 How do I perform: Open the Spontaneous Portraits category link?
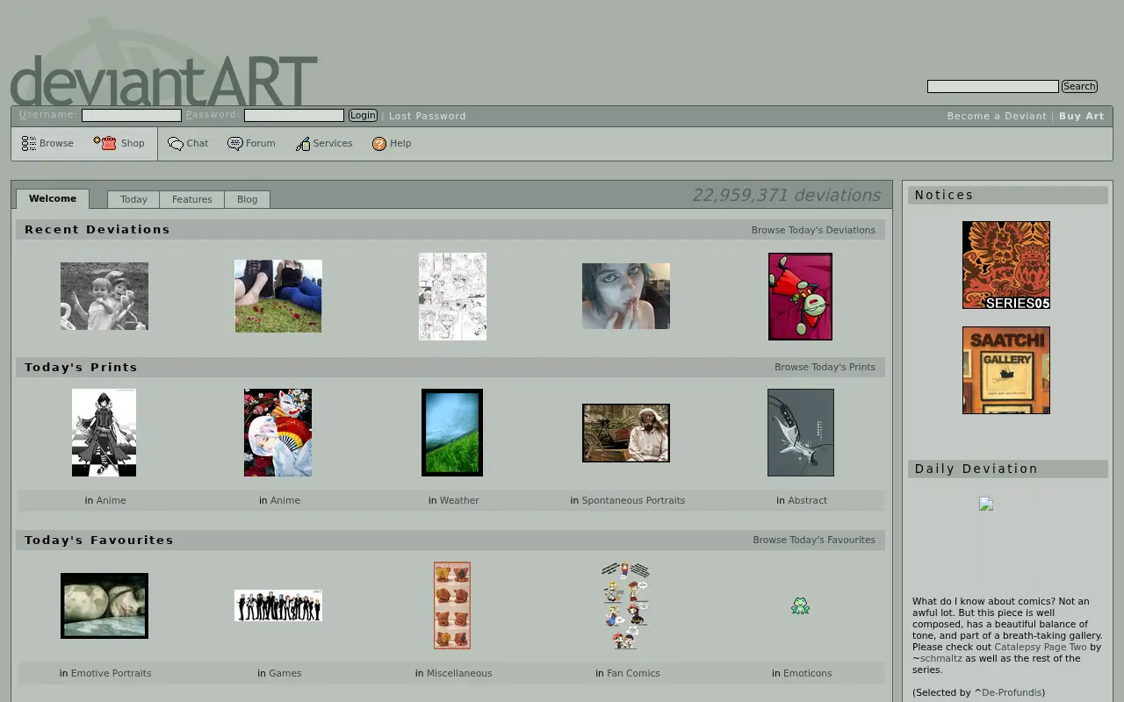(633, 500)
